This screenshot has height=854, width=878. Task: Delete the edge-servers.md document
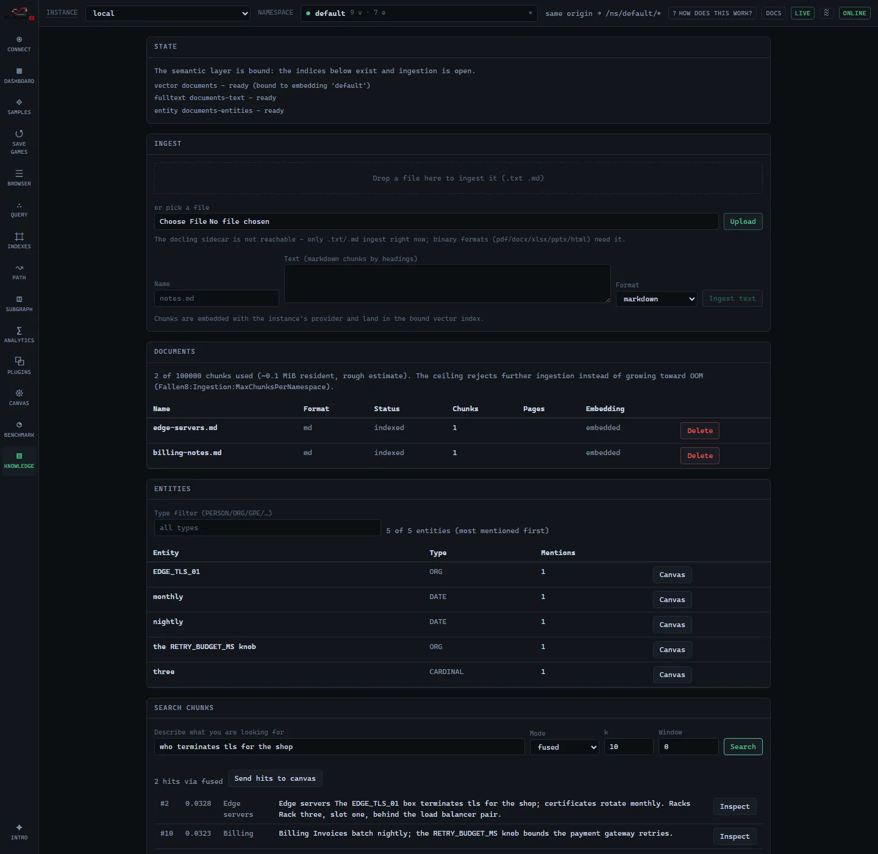tap(699, 431)
